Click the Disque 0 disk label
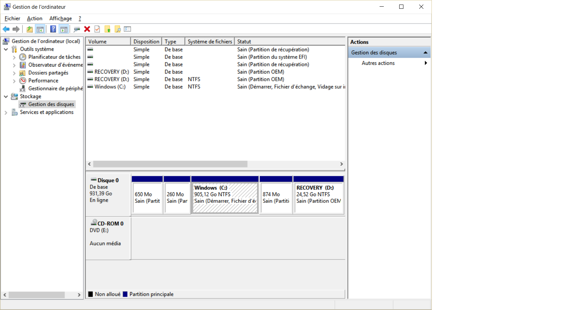This screenshot has width=565, height=310. (108, 195)
